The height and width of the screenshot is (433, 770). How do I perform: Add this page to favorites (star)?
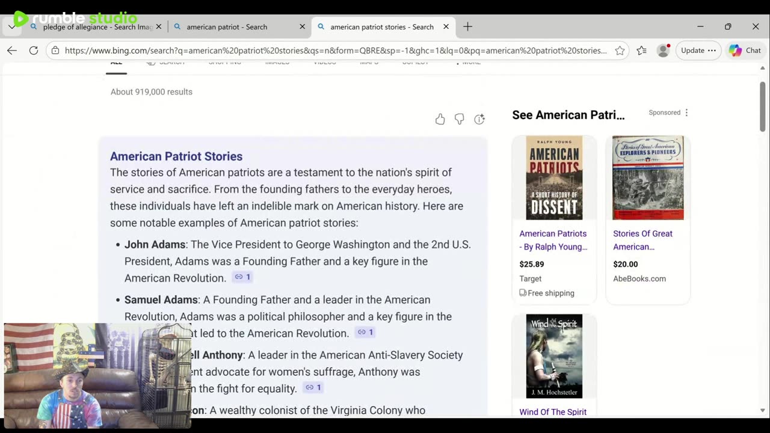coord(620,51)
